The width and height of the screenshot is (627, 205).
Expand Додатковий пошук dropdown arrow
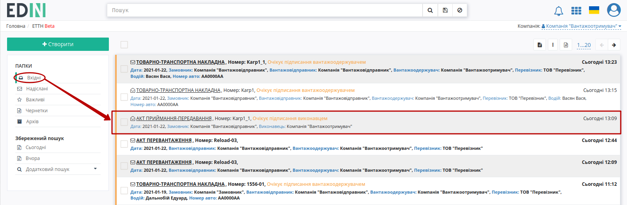click(95, 169)
